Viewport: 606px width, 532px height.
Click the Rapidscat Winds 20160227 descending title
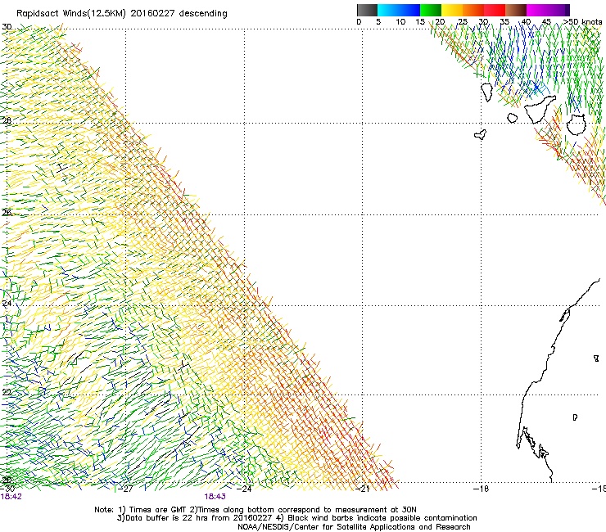point(122,14)
